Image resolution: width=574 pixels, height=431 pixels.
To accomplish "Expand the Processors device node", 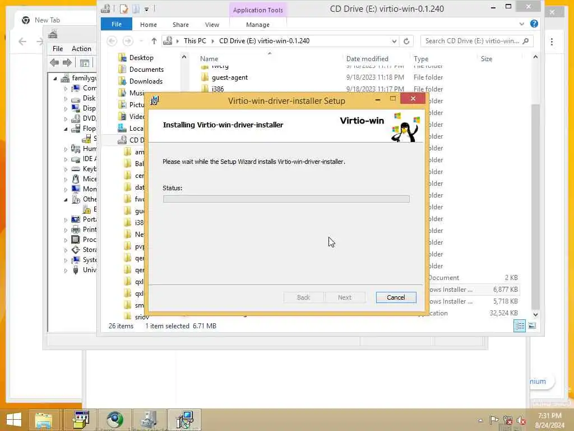I will (66, 240).
